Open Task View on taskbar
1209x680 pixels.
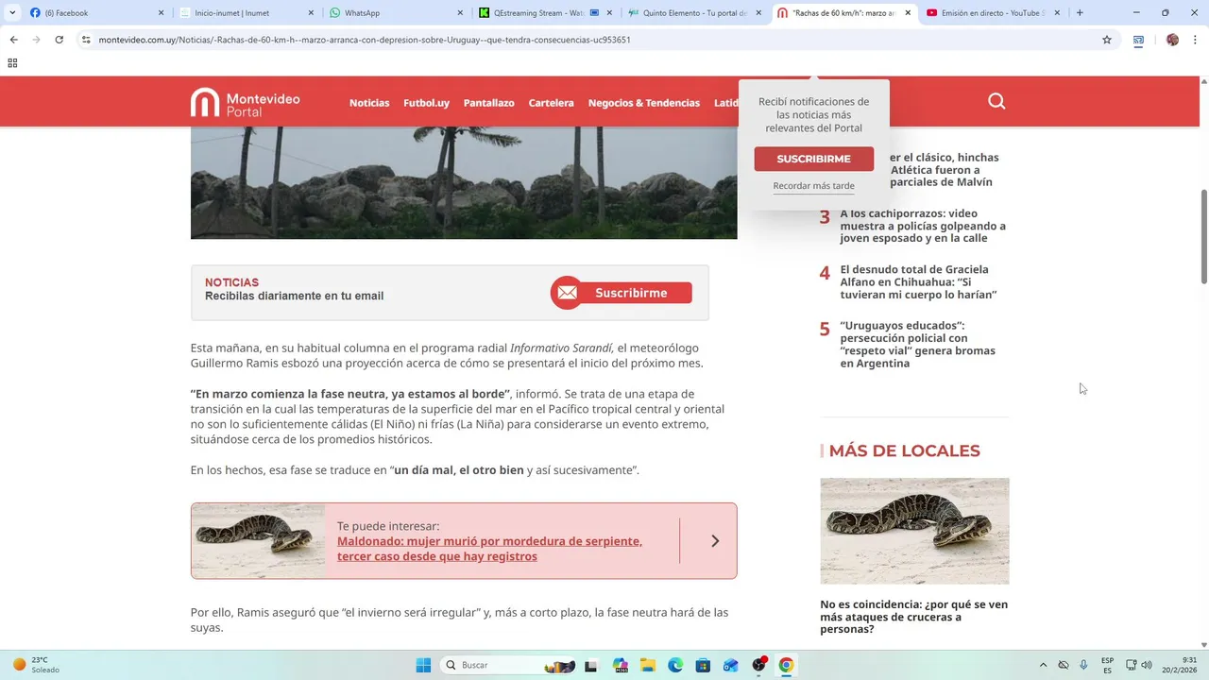[x=590, y=665]
